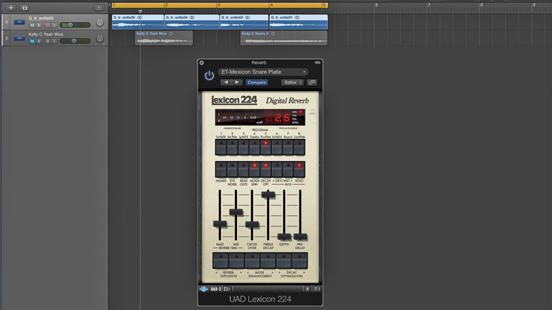552x310 pixels.
Task: Click the OPEN arrow on Lexicon panel
Action: 312,112
